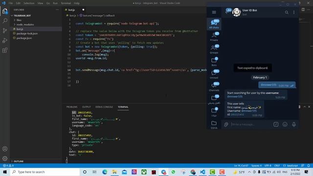
Task: Start voice message with the microphone icon
Action: pyautogui.click(x=294, y=124)
